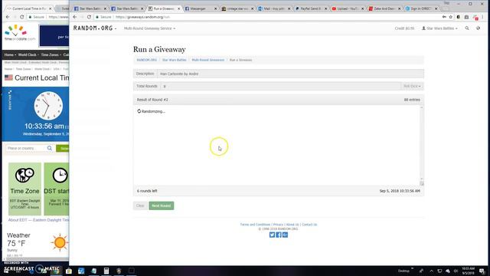Screen dimensions: 490x276
Task: Open the Star Wars Battles breadcrumb link
Action: click(174, 60)
